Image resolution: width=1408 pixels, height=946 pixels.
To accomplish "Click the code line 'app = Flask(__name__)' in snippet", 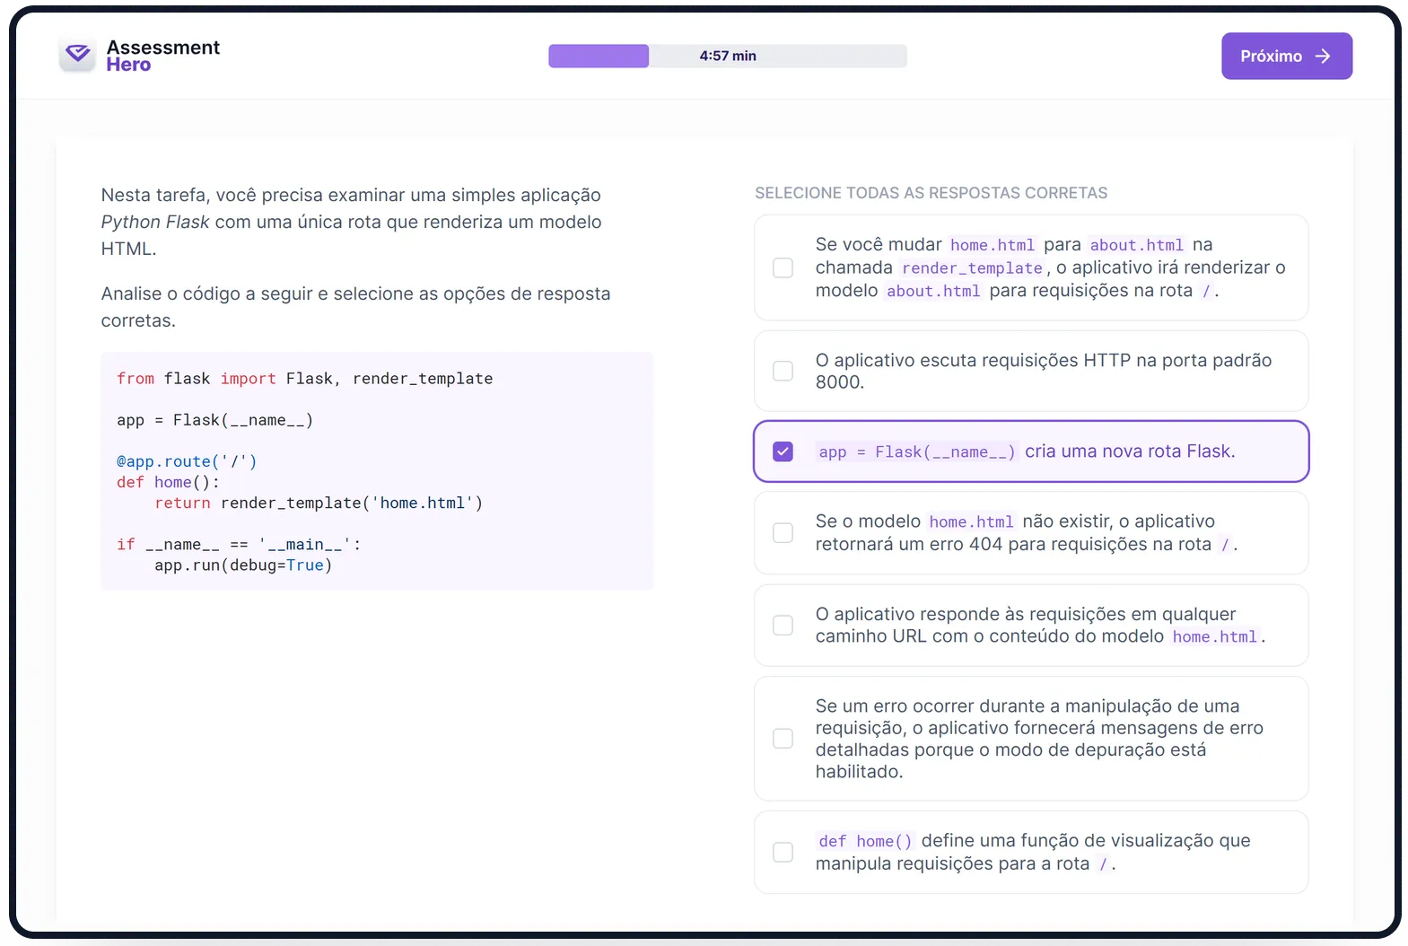I will click(x=214, y=420).
